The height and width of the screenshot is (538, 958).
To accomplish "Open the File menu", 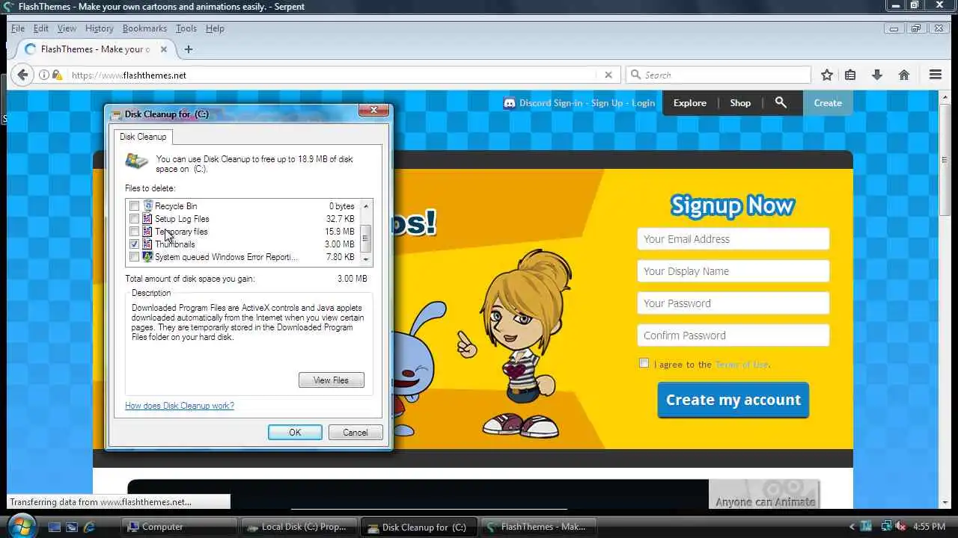I will click(18, 28).
